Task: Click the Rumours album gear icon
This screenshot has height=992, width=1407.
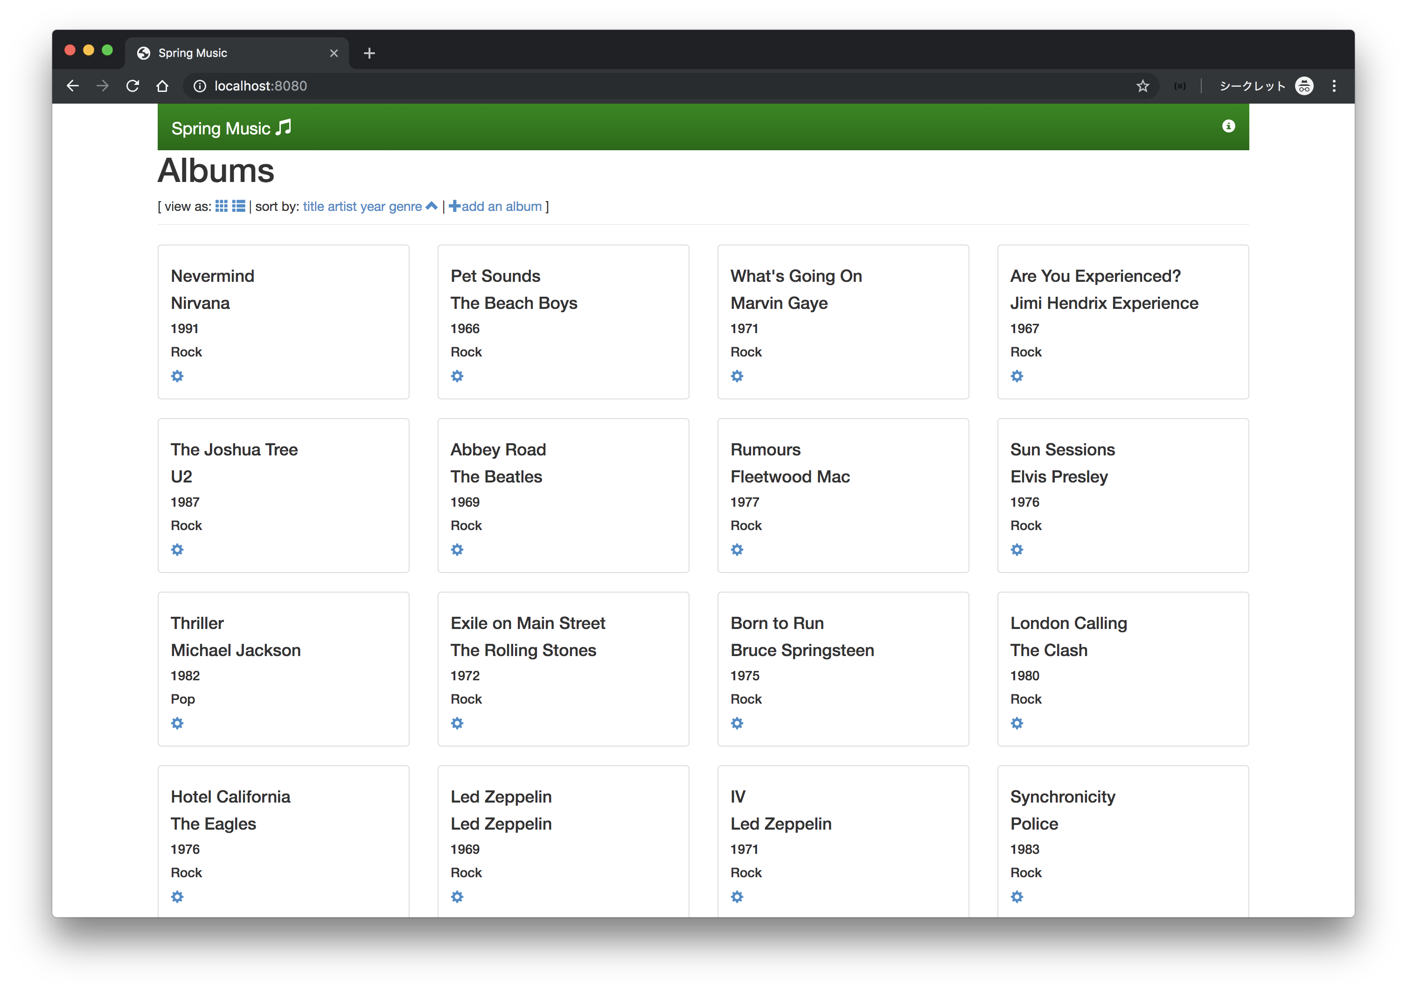Action: (737, 549)
